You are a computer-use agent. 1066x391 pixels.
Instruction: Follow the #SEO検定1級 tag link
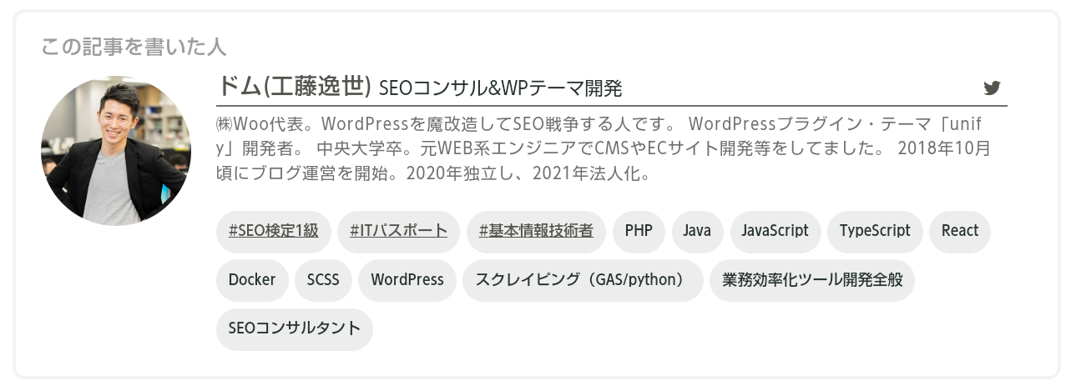click(274, 231)
